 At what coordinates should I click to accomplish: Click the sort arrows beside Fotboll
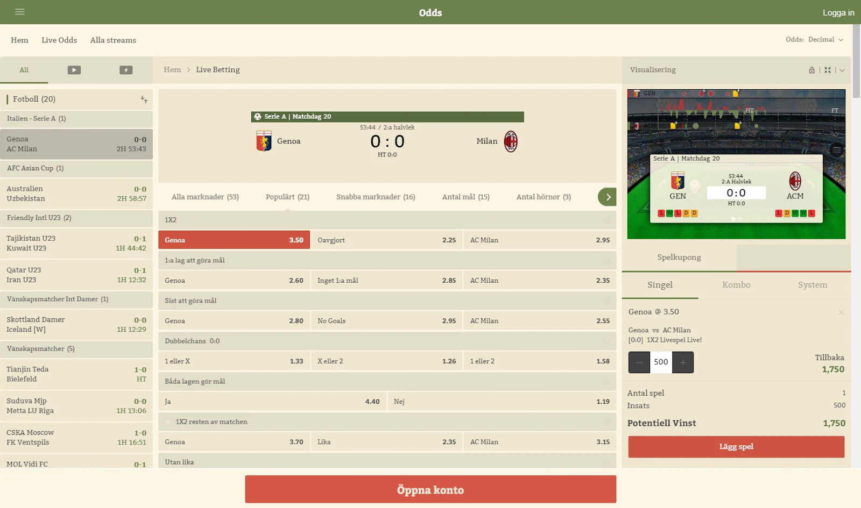click(144, 99)
